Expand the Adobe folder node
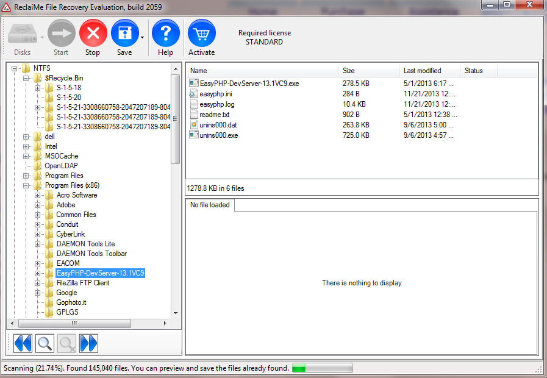Image resolution: width=547 pixels, height=378 pixels. [x=38, y=205]
